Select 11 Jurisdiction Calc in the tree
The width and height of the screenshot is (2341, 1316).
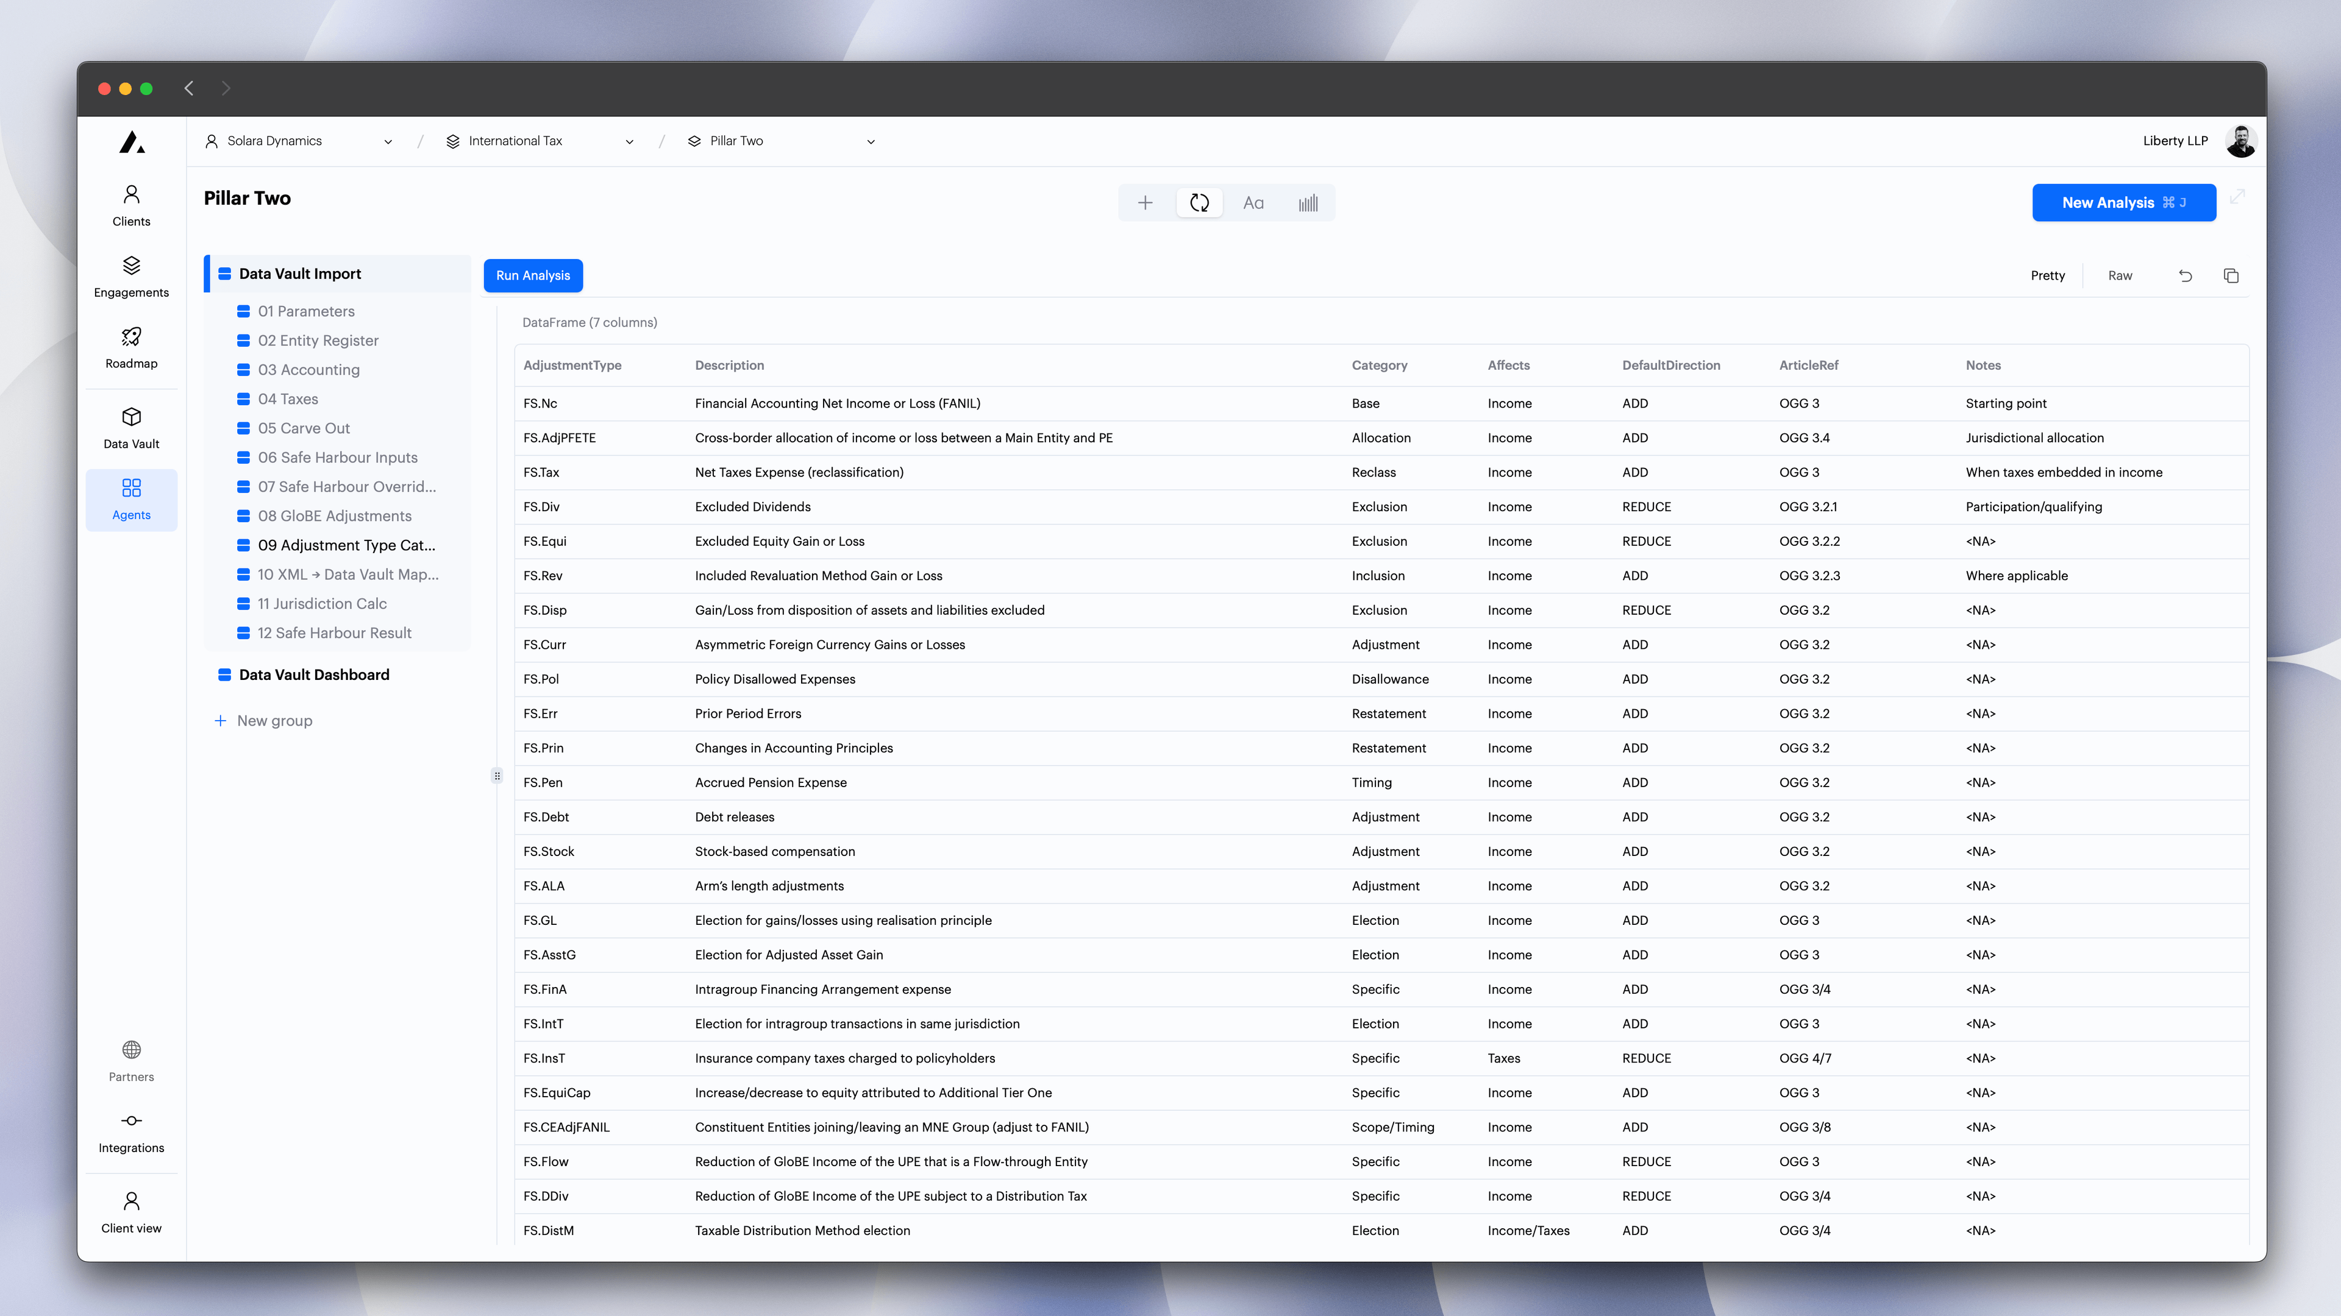[322, 603]
